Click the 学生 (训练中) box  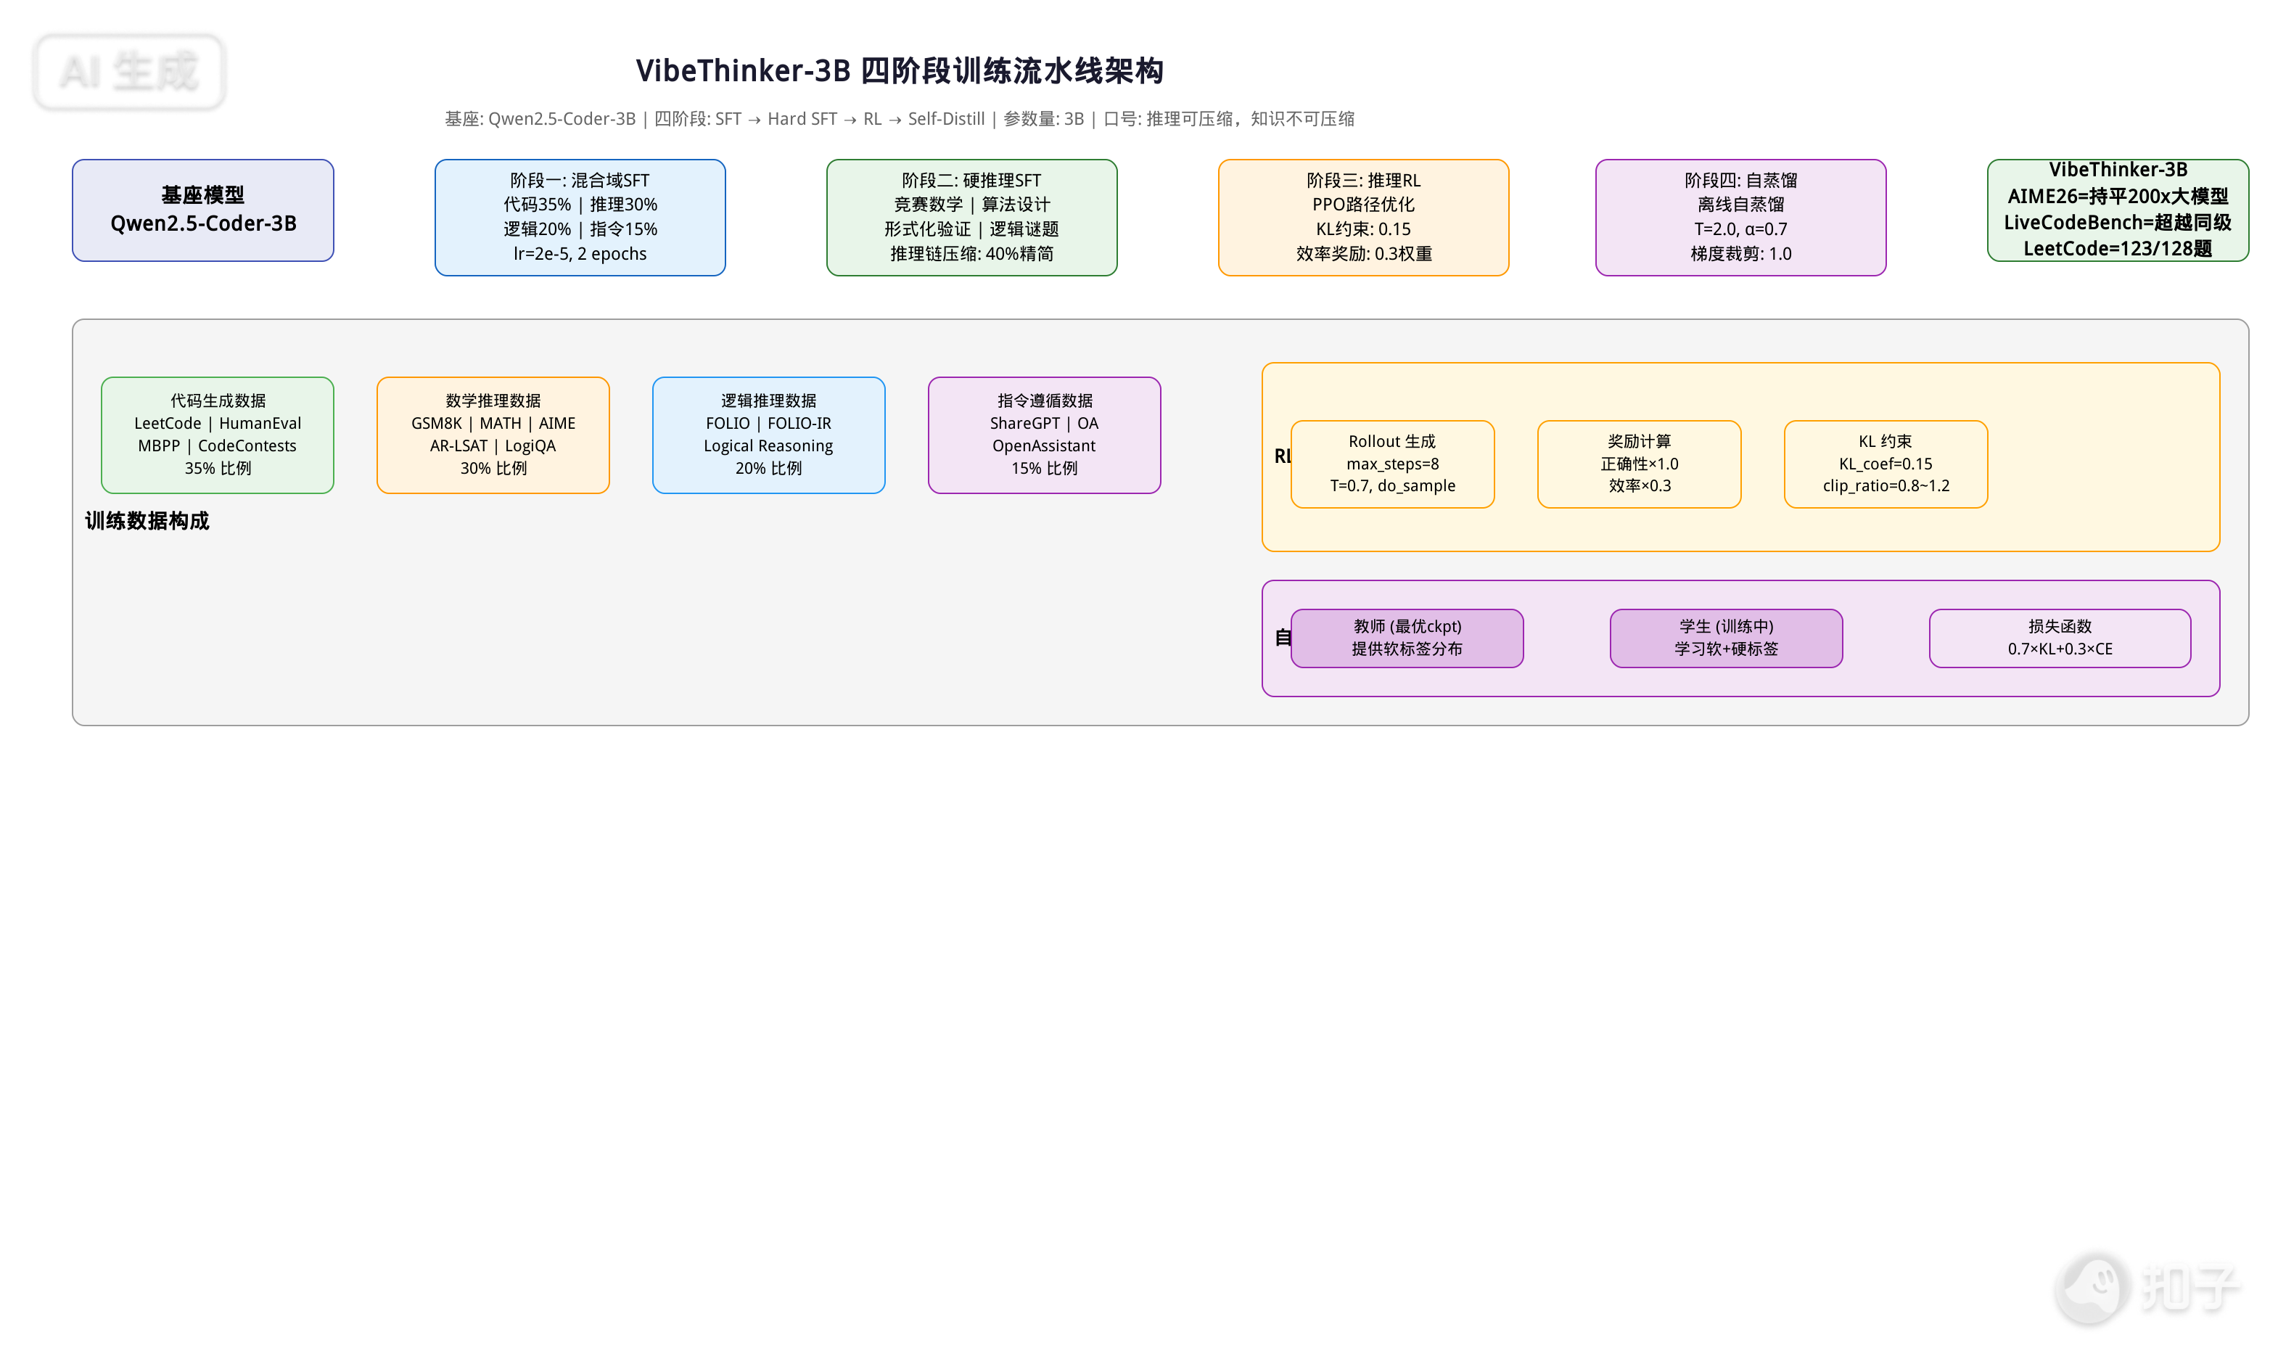(1726, 638)
